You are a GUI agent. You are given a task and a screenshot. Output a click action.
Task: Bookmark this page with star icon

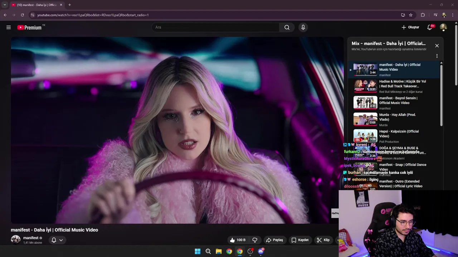point(411,15)
